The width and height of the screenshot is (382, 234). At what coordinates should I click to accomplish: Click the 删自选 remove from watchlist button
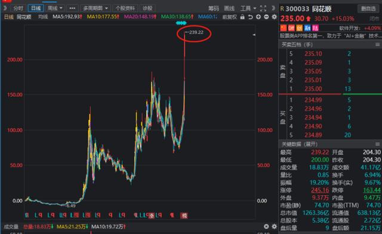(368, 9)
